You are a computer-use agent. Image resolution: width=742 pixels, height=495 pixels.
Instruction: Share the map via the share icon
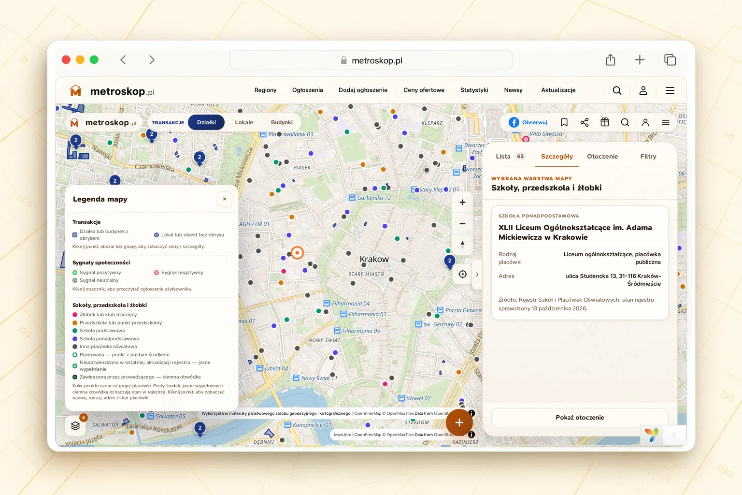[585, 122]
